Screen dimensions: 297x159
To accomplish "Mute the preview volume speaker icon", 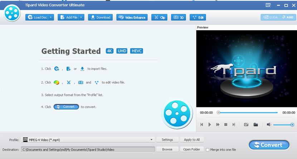I will coord(269,124).
